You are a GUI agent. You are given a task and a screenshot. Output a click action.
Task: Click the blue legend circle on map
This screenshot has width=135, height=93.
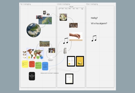(42, 57)
